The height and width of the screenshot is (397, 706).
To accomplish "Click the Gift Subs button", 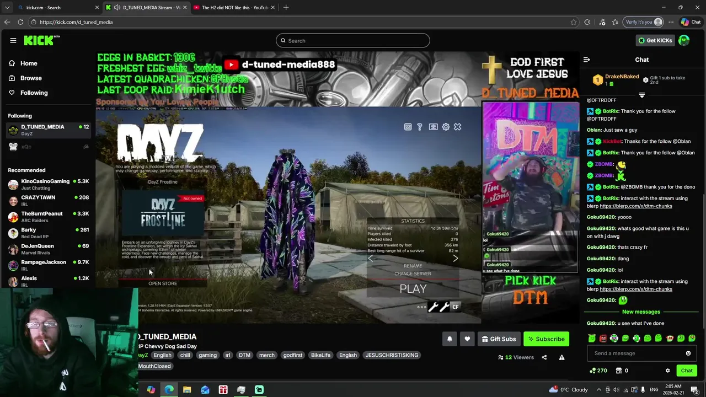I will [499, 339].
